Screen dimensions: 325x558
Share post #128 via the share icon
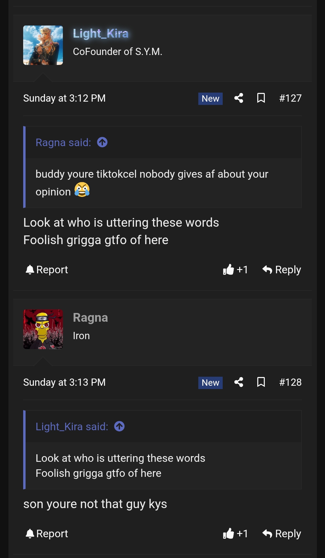pyautogui.click(x=239, y=382)
